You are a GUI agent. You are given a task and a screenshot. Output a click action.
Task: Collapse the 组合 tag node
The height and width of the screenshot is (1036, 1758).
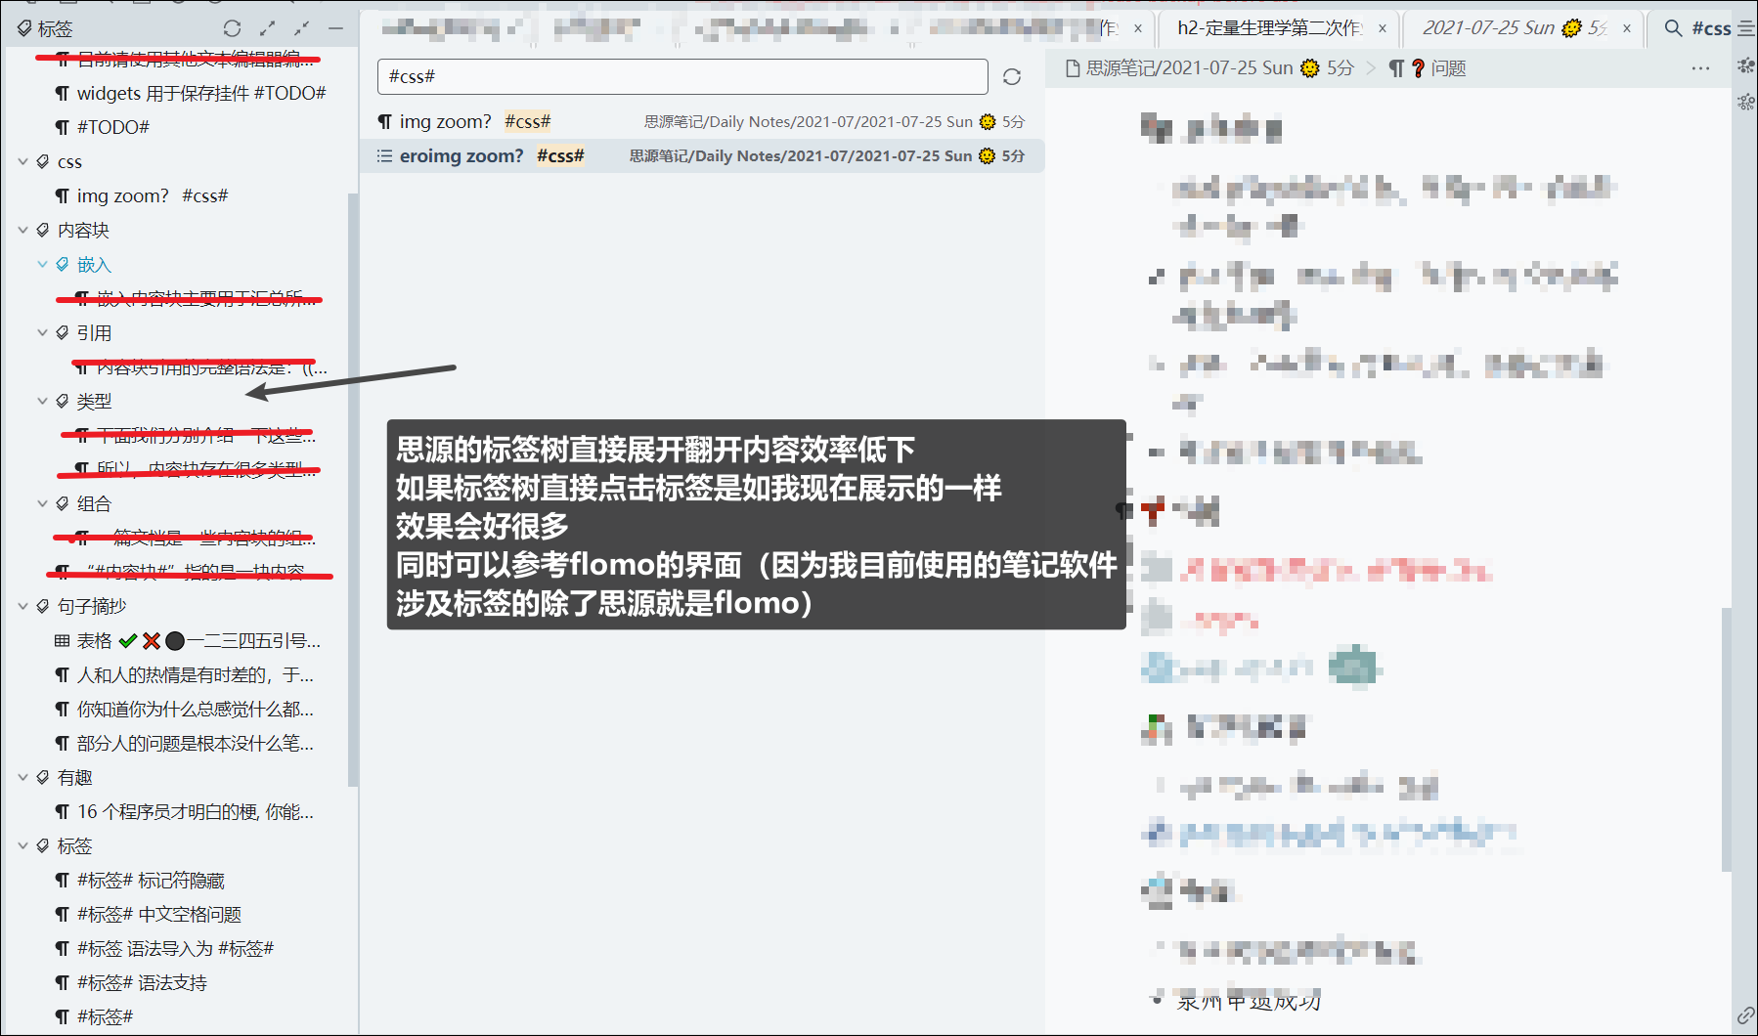(x=42, y=503)
